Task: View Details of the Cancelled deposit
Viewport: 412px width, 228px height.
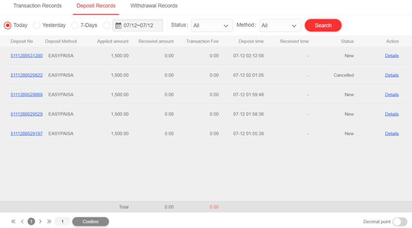Action: (392, 75)
